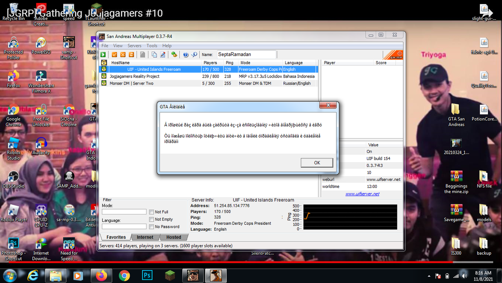Open the Help menu

point(167,46)
